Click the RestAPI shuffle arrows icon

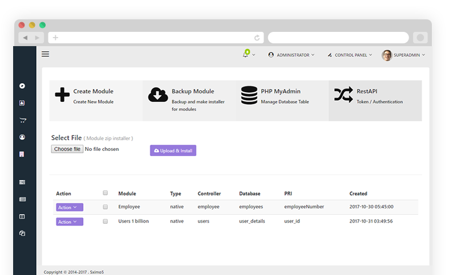click(343, 95)
